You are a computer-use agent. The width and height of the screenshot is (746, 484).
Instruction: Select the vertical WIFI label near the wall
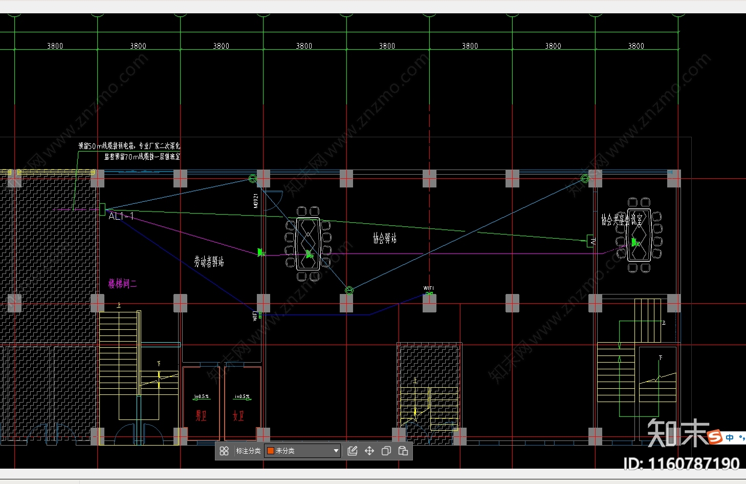click(255, 316)
